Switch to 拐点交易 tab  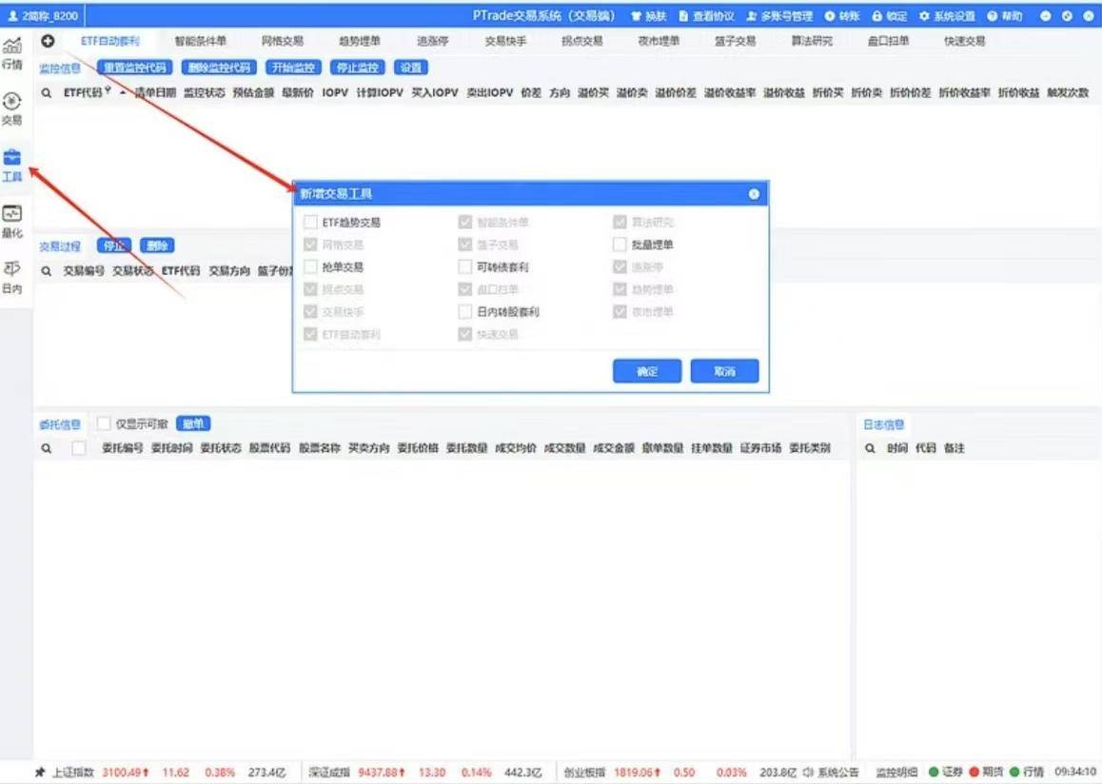(581, 41)
